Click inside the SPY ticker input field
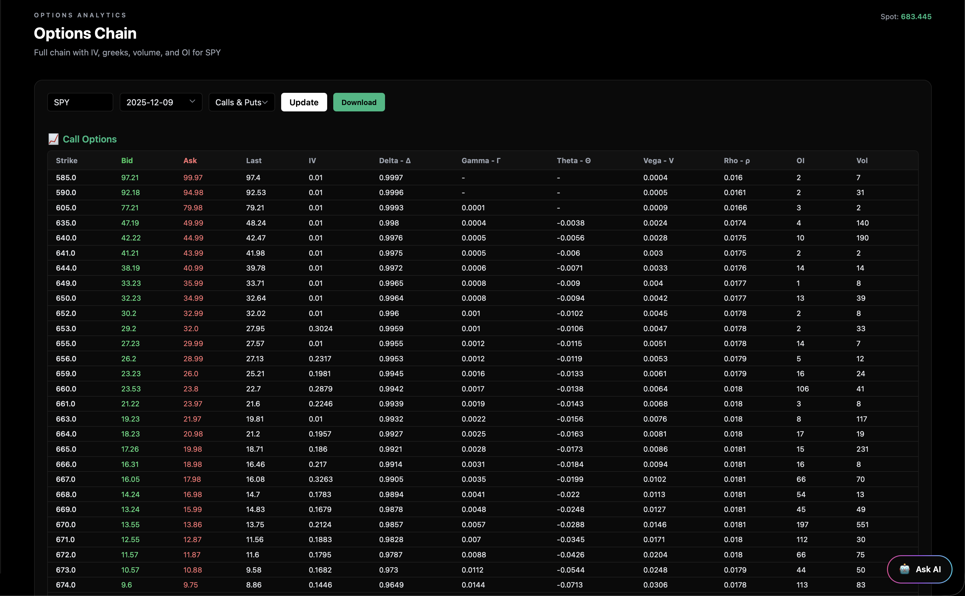 (80, 102)
